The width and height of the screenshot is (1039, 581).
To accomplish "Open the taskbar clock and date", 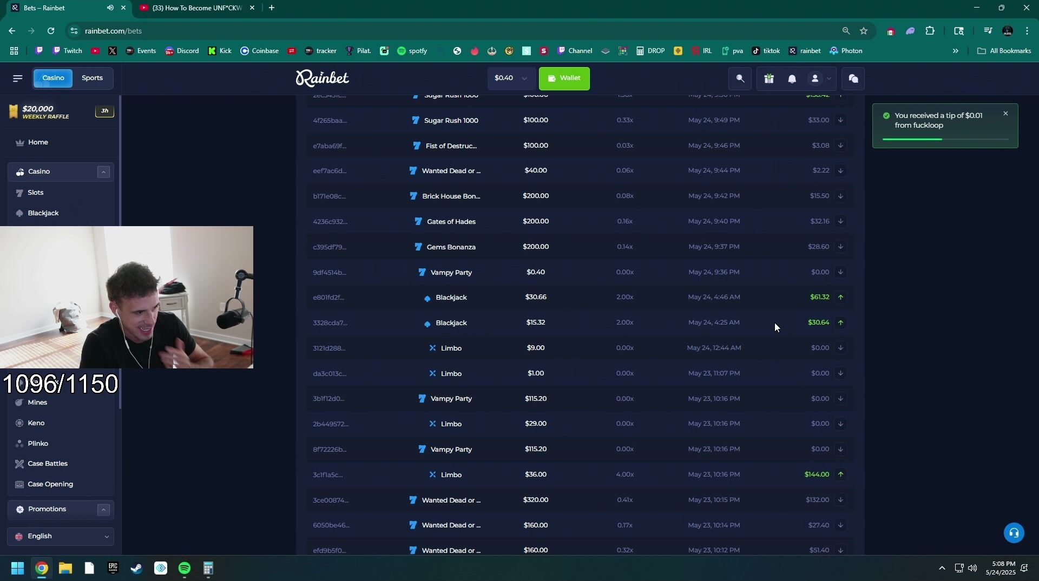I will 1000,569.
